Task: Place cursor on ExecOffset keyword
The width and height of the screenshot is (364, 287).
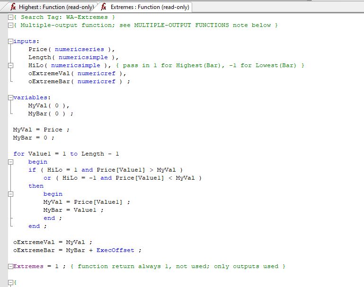Action: [x=117, y=250]
